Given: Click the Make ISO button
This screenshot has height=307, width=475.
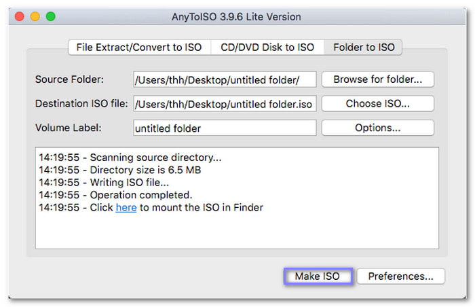Looking at the screenshot, I should [318, 276].
